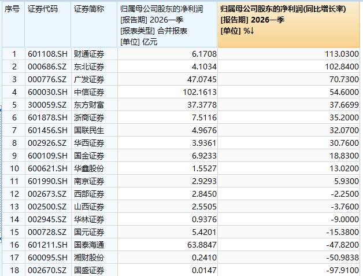Click 西部证券 name cell
The height and width of the screenshot is (276, 363).
[x=94, y=194]
